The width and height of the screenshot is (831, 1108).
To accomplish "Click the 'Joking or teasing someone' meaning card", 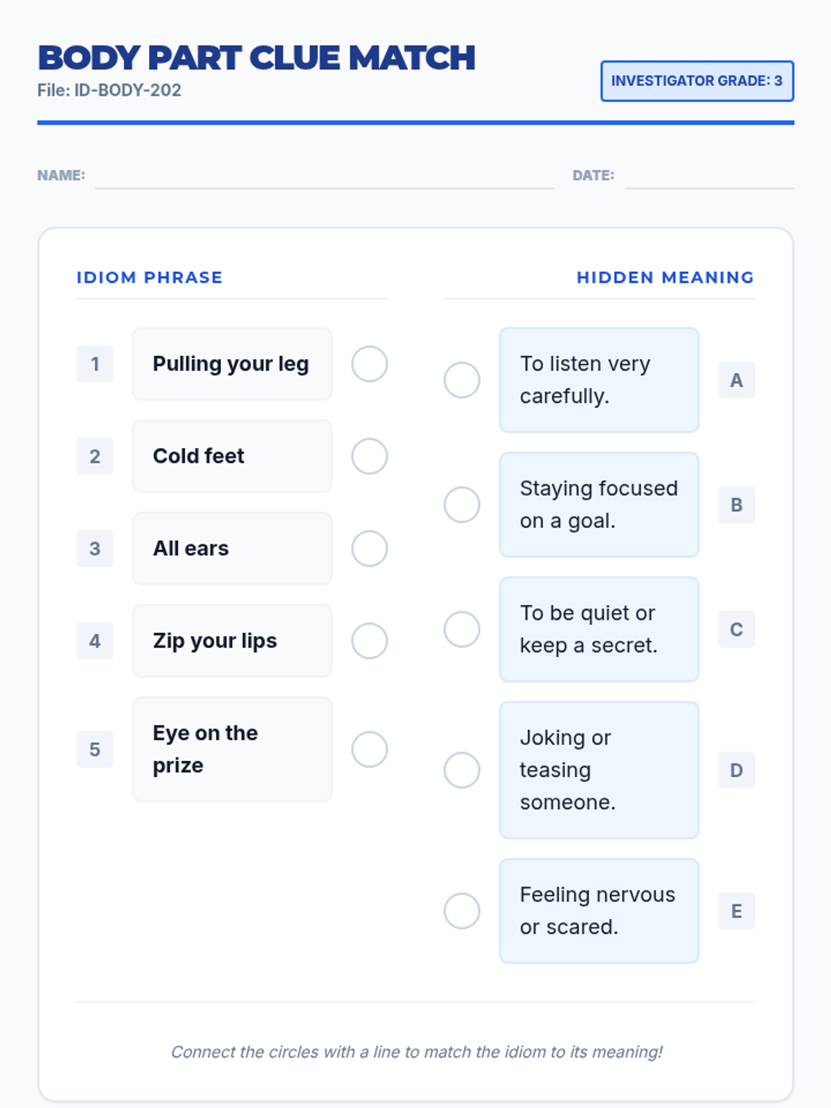I will pyautogui.click(x=599, y=770).
